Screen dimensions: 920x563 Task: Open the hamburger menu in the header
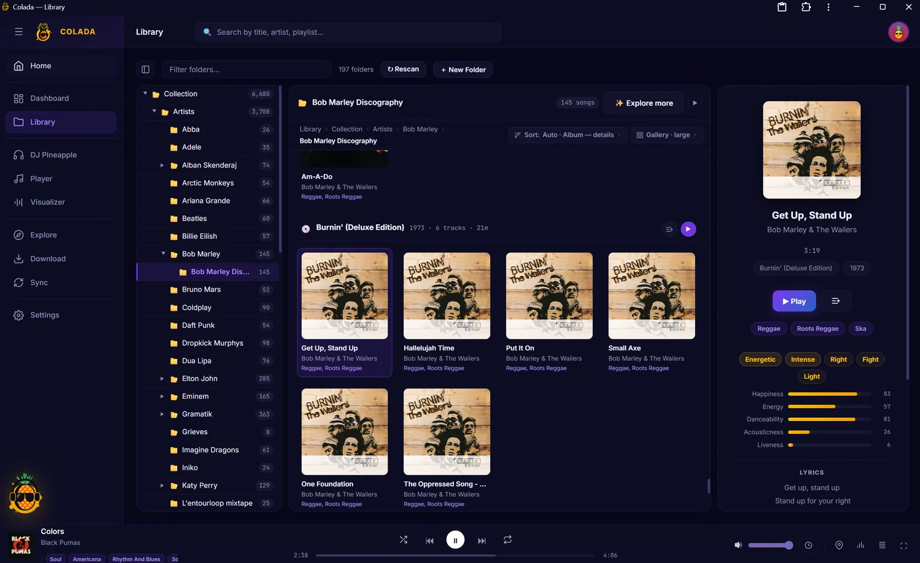(x=18, y=32)
